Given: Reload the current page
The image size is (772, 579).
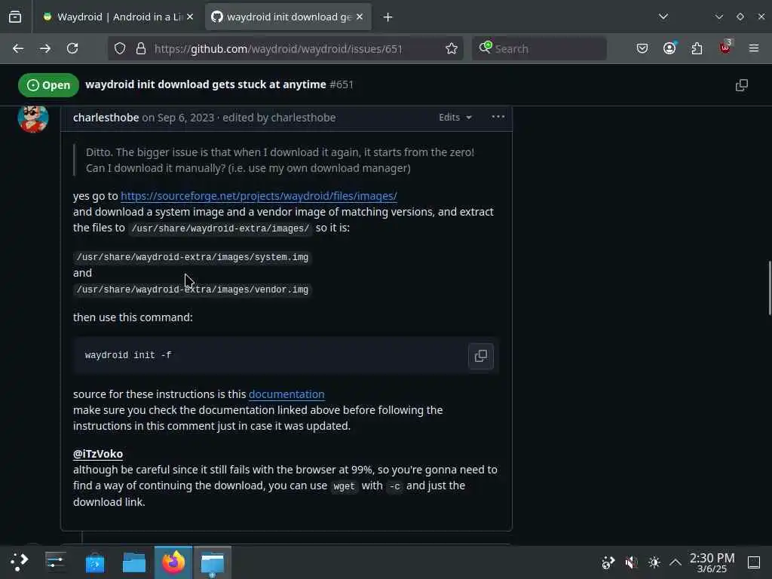Looking at the screenshot, I should click(x=72, y=48).
